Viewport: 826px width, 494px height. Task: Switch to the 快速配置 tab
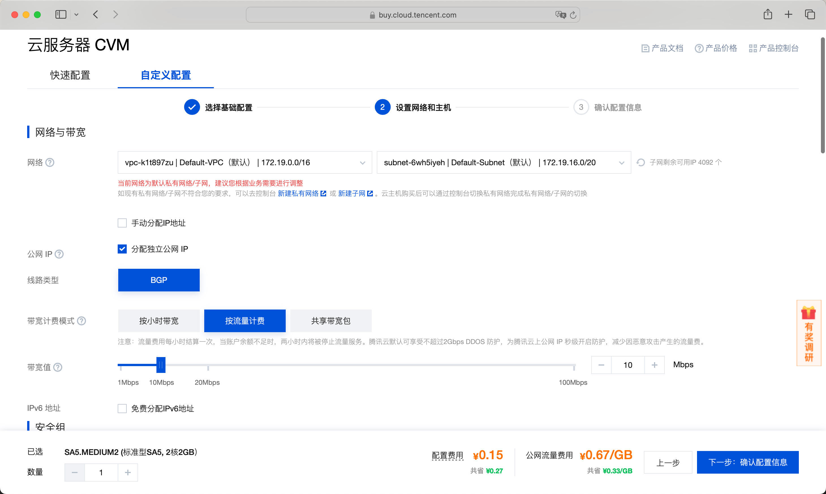coord(70,75)
